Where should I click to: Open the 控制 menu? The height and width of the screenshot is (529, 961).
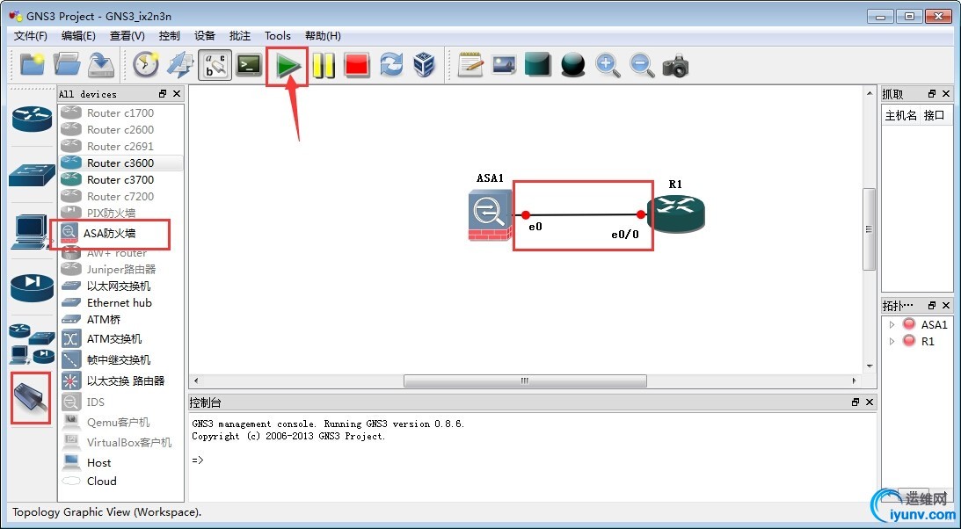169,36
